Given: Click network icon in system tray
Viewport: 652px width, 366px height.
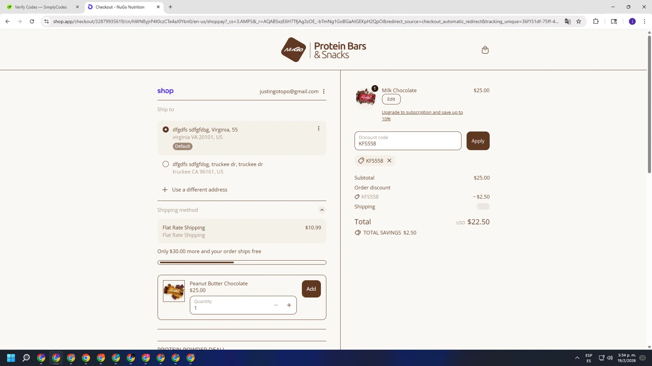Looking at the screenshot, I should (x=602, y=358).
